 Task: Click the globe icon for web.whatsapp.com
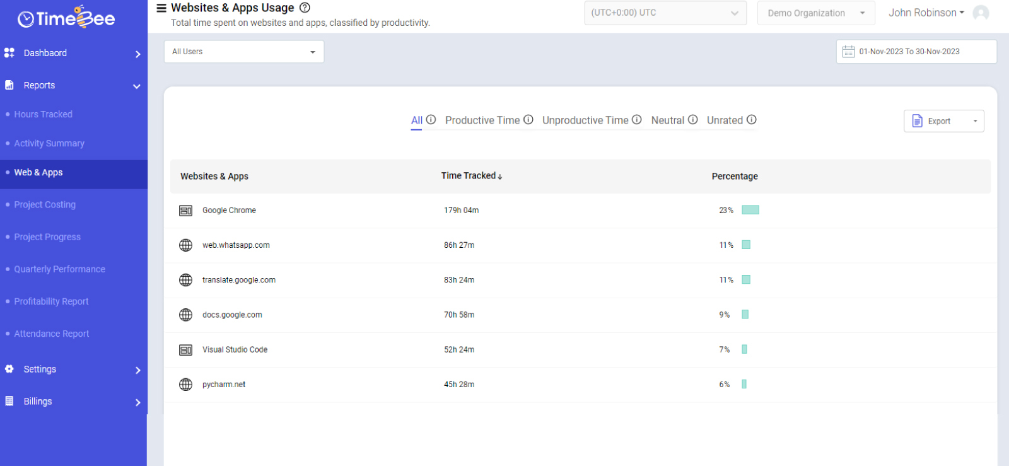(x=185, y=245)
